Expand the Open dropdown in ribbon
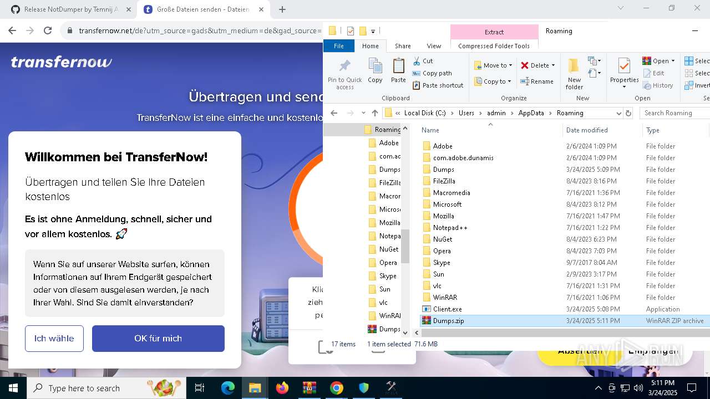Screen dimensions: 710x399 click(x=673, y=61)
